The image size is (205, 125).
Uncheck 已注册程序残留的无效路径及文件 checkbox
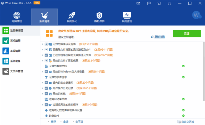[x=46, y=55]
